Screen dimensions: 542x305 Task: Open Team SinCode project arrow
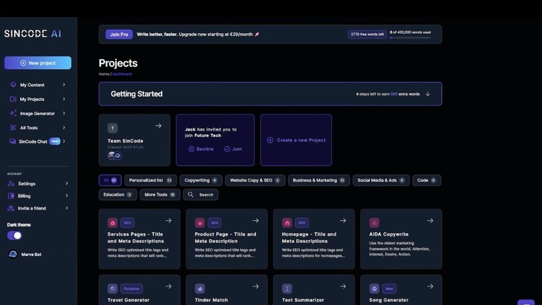(159, 126)
